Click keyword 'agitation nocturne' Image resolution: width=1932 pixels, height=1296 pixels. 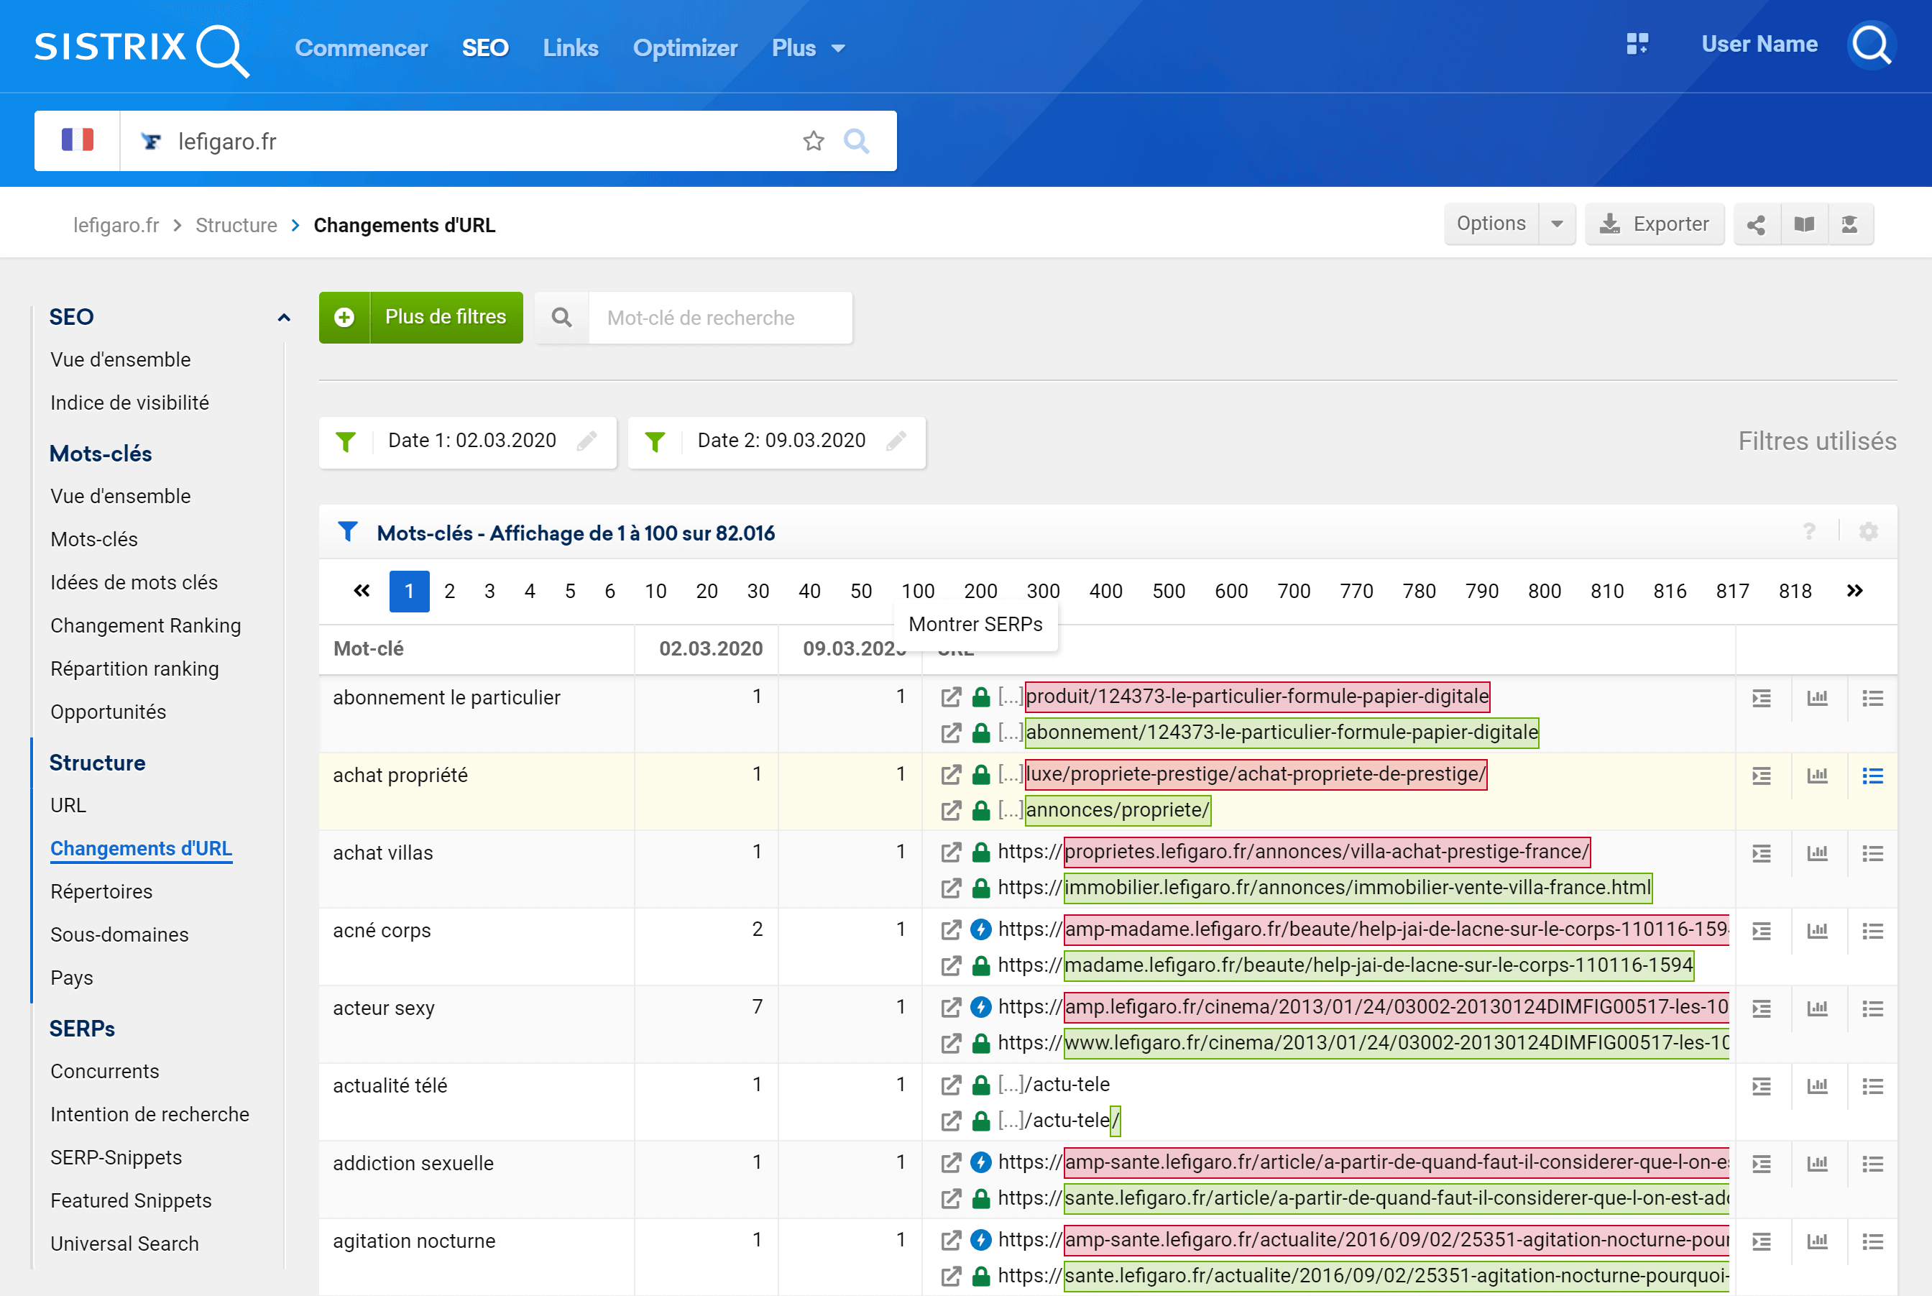coord(414,1242)
